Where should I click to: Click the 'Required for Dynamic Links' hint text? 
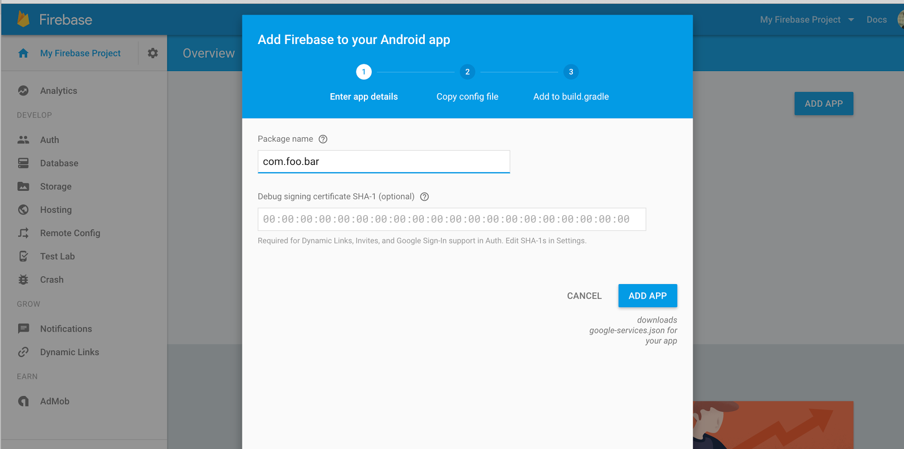tap(422, 241)
